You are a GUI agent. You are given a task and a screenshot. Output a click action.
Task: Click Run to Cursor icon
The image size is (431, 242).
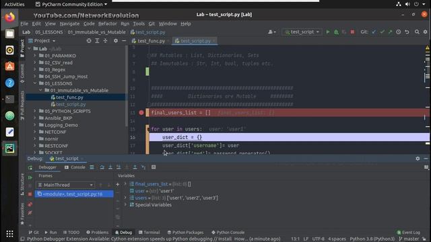click(x=143, y=167)
